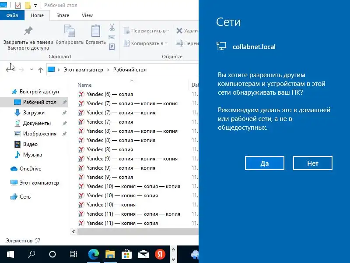Select file Yandex (6) — копия
350x263 pixels.
point(105,94)
